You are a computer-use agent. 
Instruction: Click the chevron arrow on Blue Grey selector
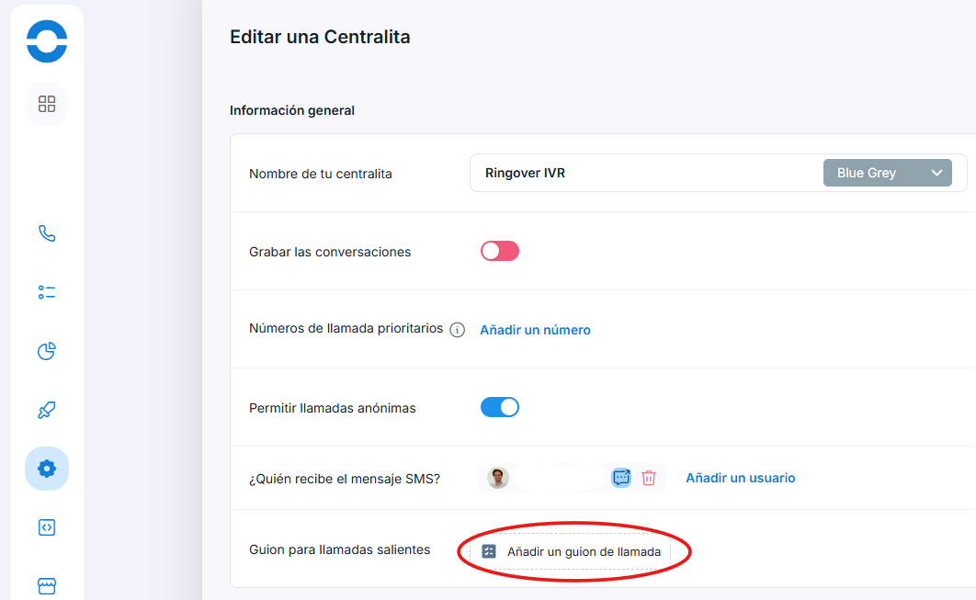[936, 173]
